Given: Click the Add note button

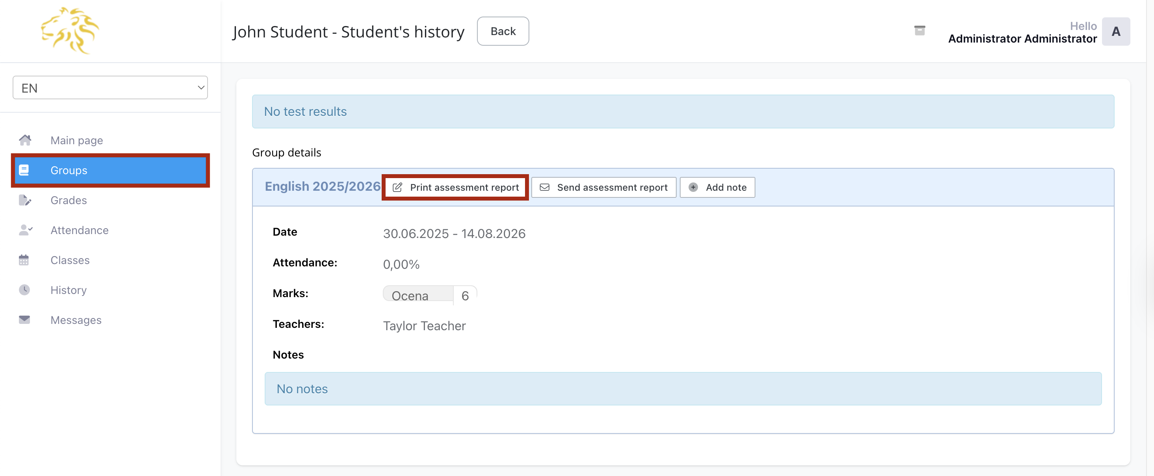Looking at the screenshot, I should [x=717, y=187].
